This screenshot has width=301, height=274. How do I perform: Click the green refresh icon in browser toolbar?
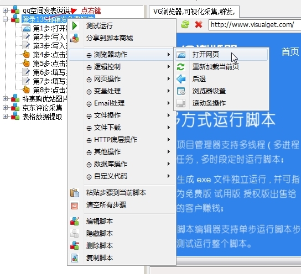185,24
